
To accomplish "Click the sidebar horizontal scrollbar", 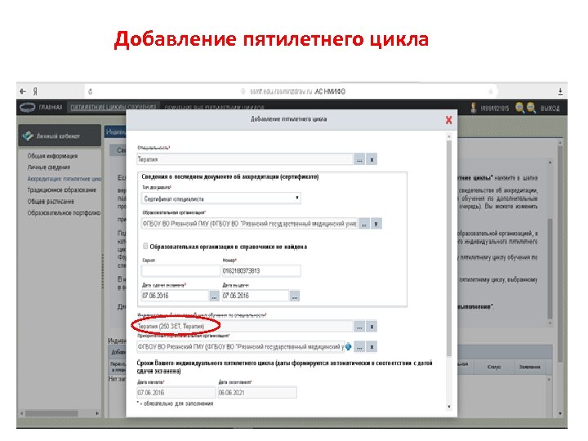I will click(51, 413).
